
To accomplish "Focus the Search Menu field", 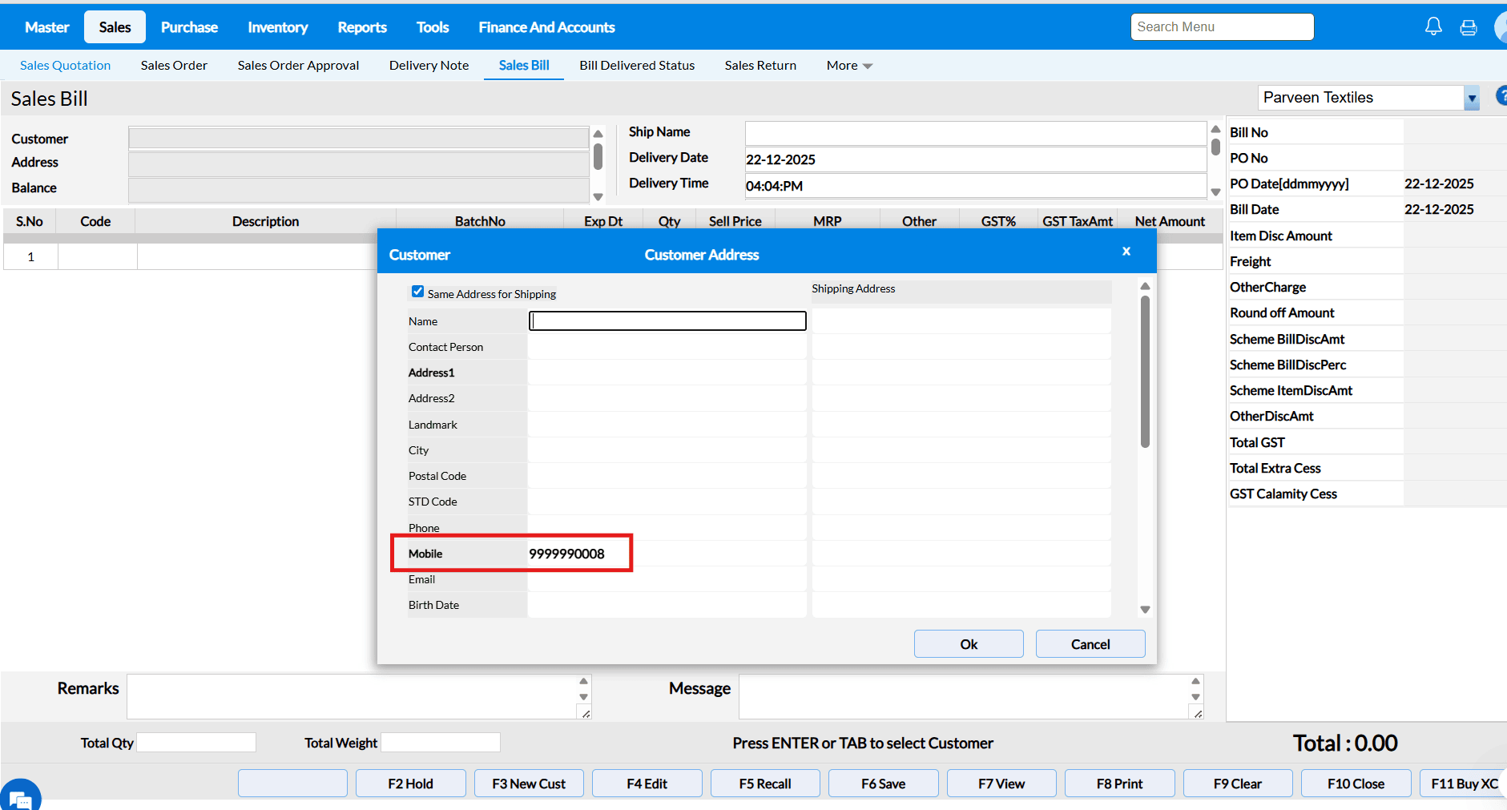I will tap(1221, 26).
